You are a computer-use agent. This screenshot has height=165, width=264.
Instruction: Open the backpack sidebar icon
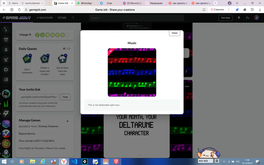pos(6,50)
